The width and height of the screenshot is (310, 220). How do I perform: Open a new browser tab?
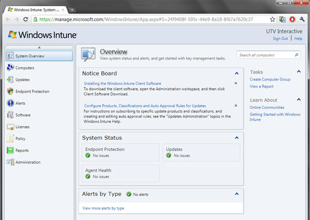click(72, 10)
